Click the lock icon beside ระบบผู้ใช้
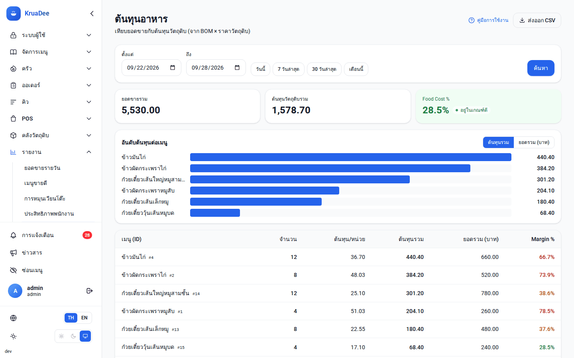Screen dimensions: 574x358 (x=14, y=35)
